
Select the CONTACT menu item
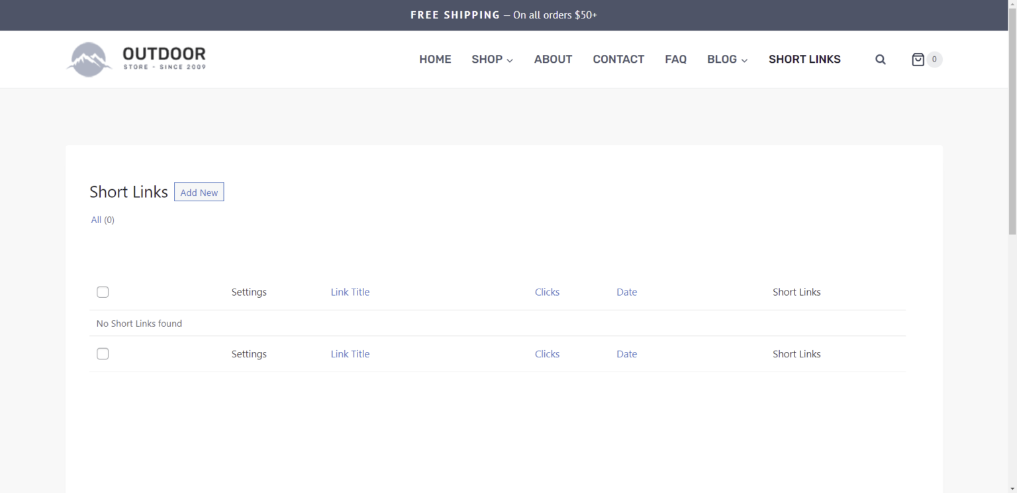618,59
